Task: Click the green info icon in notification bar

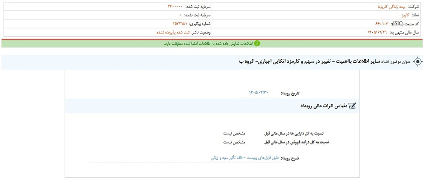Action: pos(257,44)
